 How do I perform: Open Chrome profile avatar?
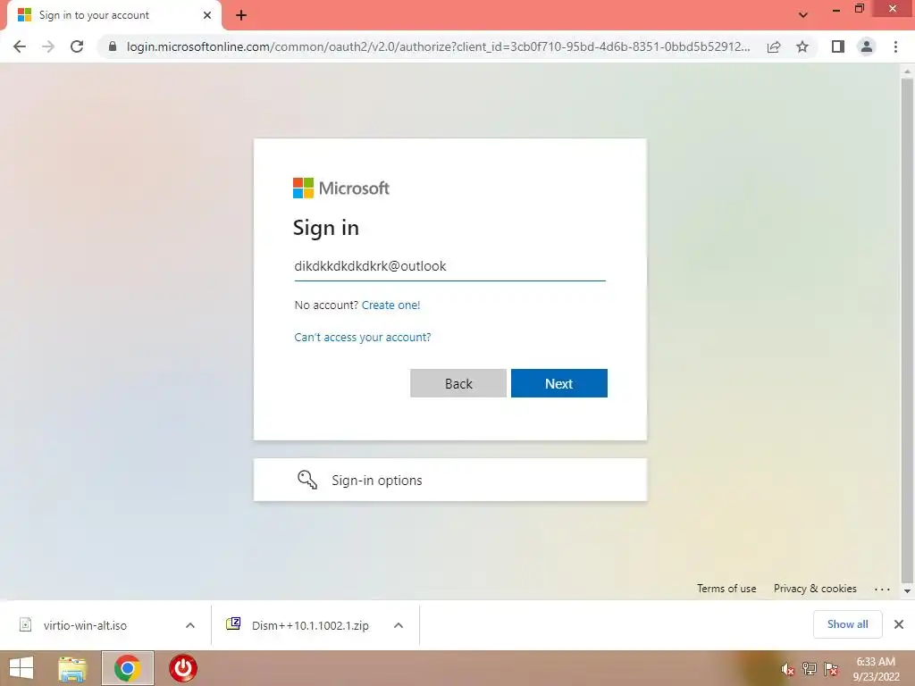pyautogui.click(x=867, y=46)
